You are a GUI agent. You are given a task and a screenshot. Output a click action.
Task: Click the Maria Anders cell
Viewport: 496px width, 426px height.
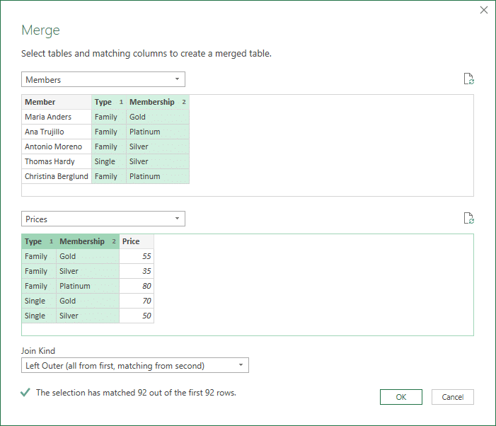point(57,117)
